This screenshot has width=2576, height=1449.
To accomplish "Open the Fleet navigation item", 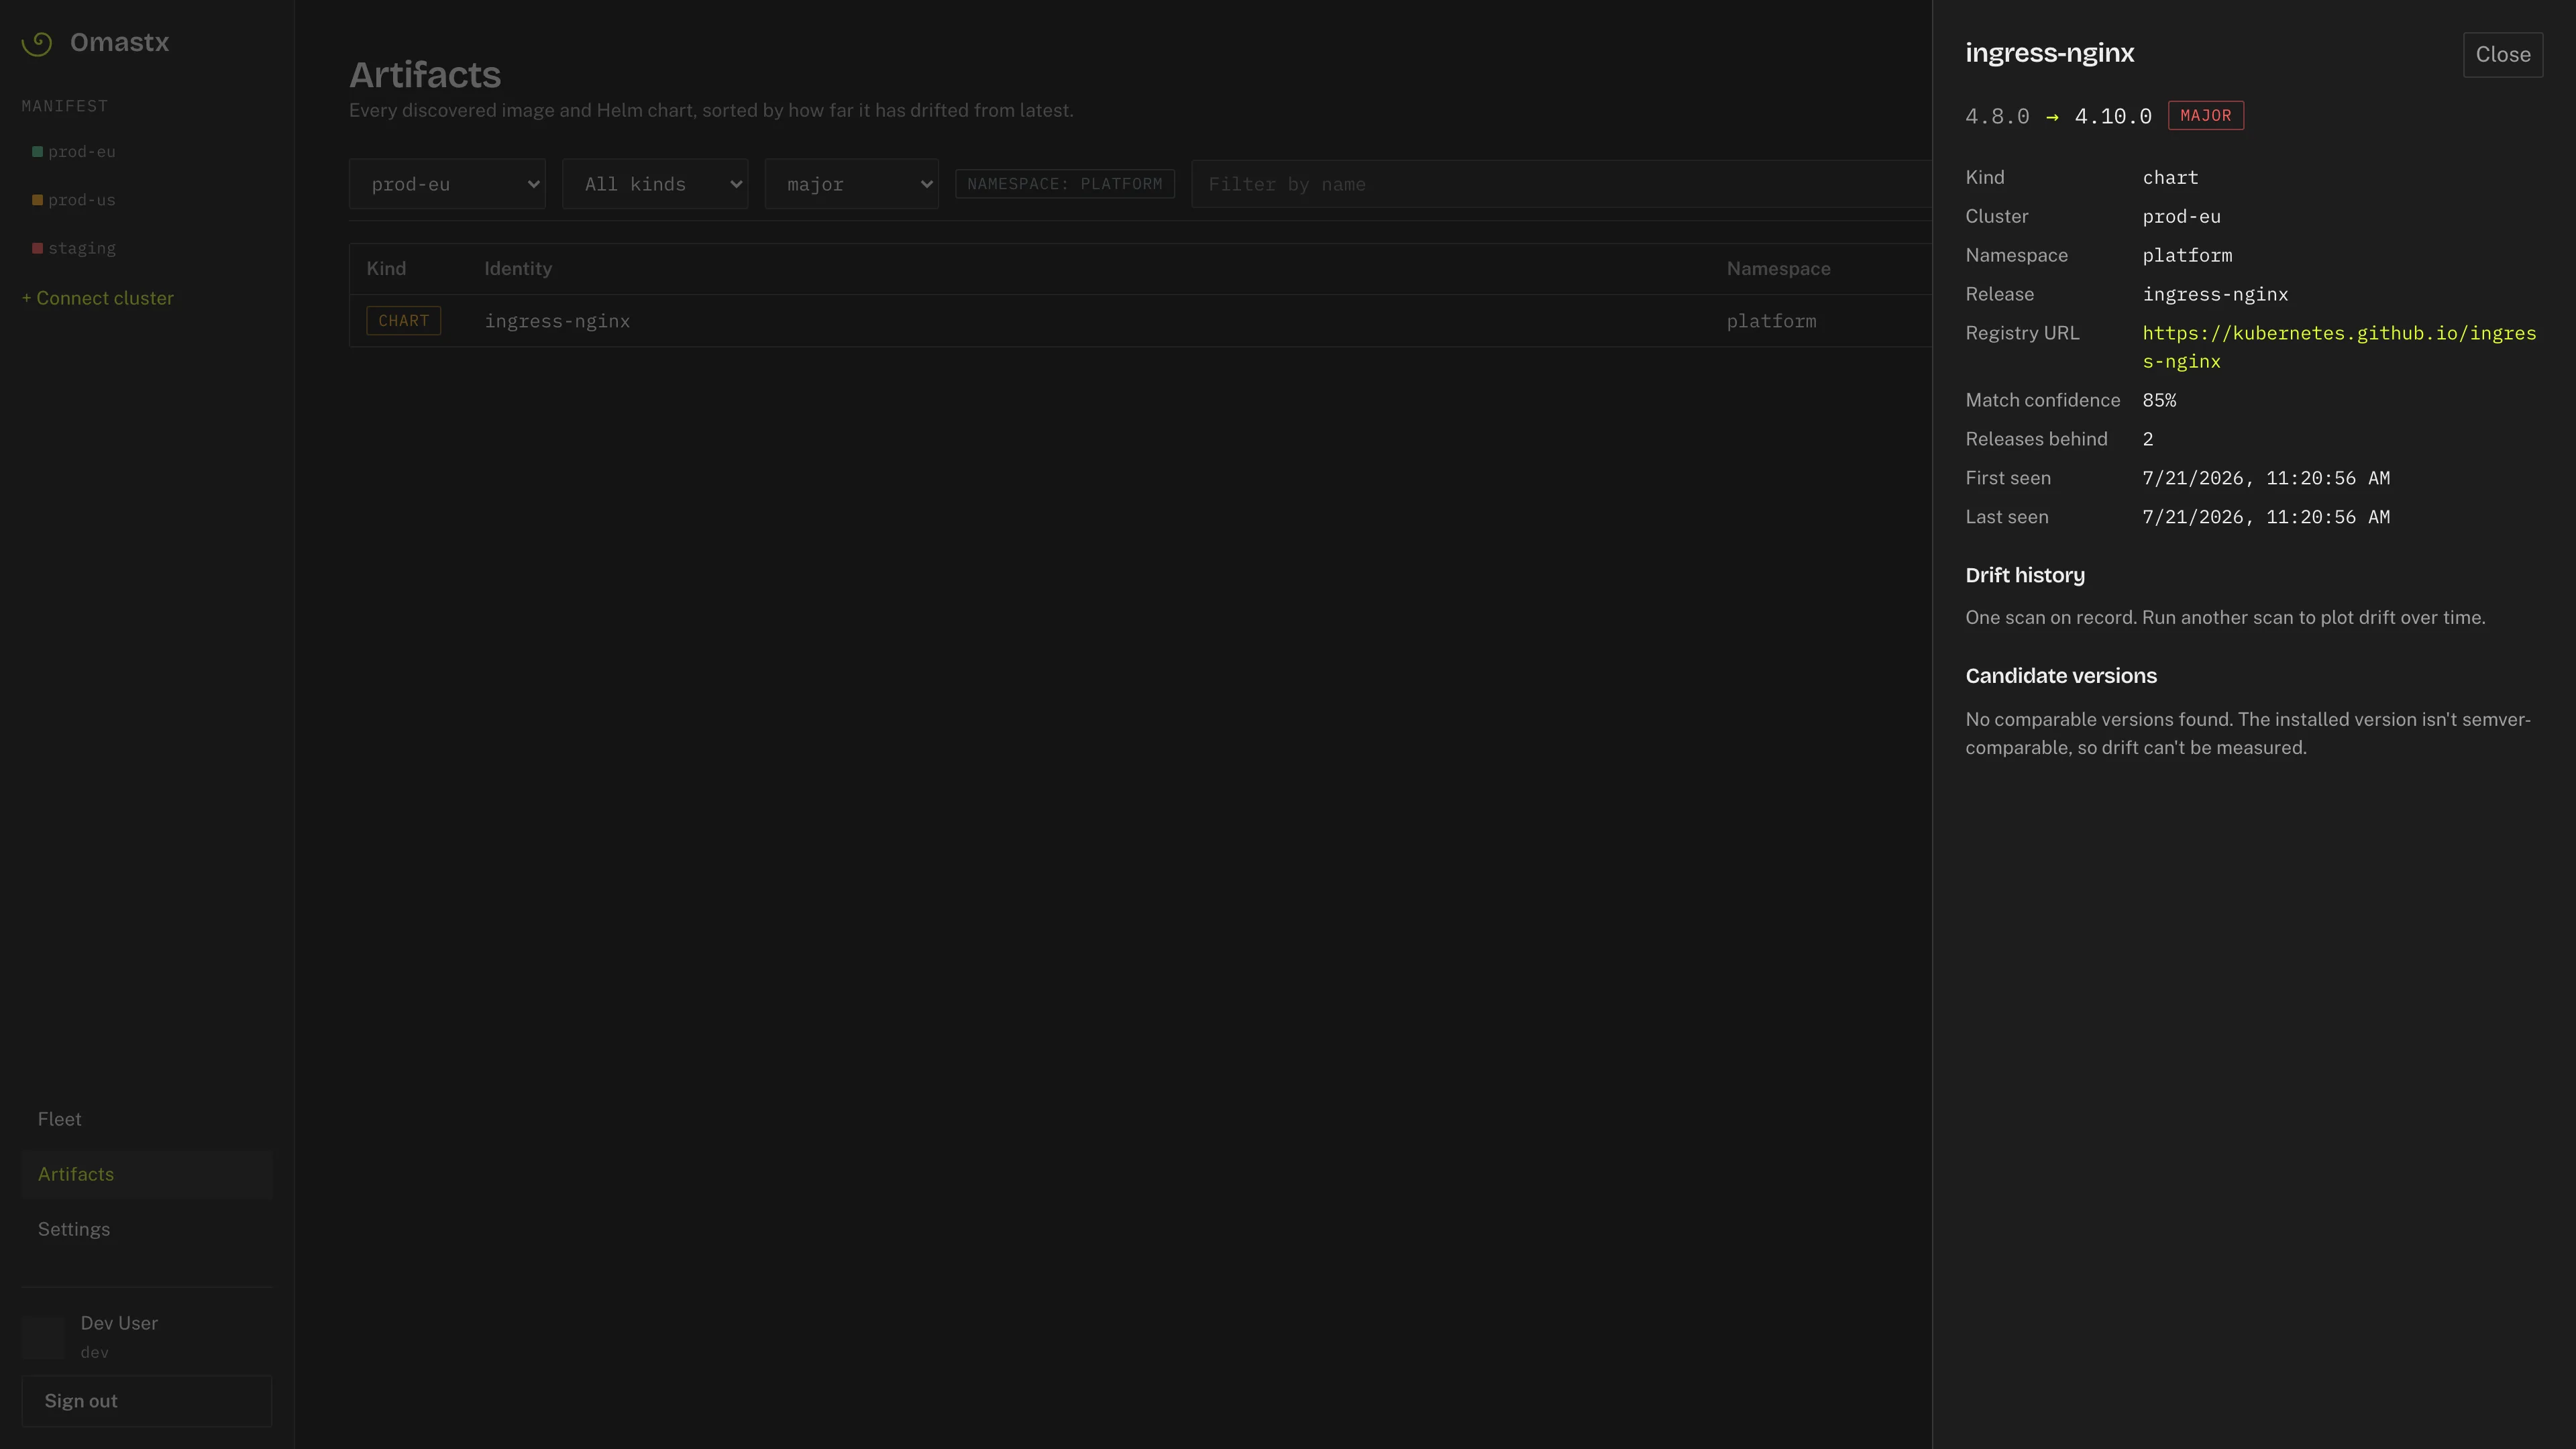I will 147,1119.
